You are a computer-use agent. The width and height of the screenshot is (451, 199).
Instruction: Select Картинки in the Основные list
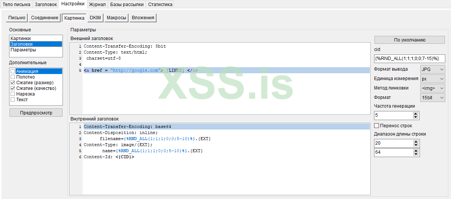(x=36, y=39)
